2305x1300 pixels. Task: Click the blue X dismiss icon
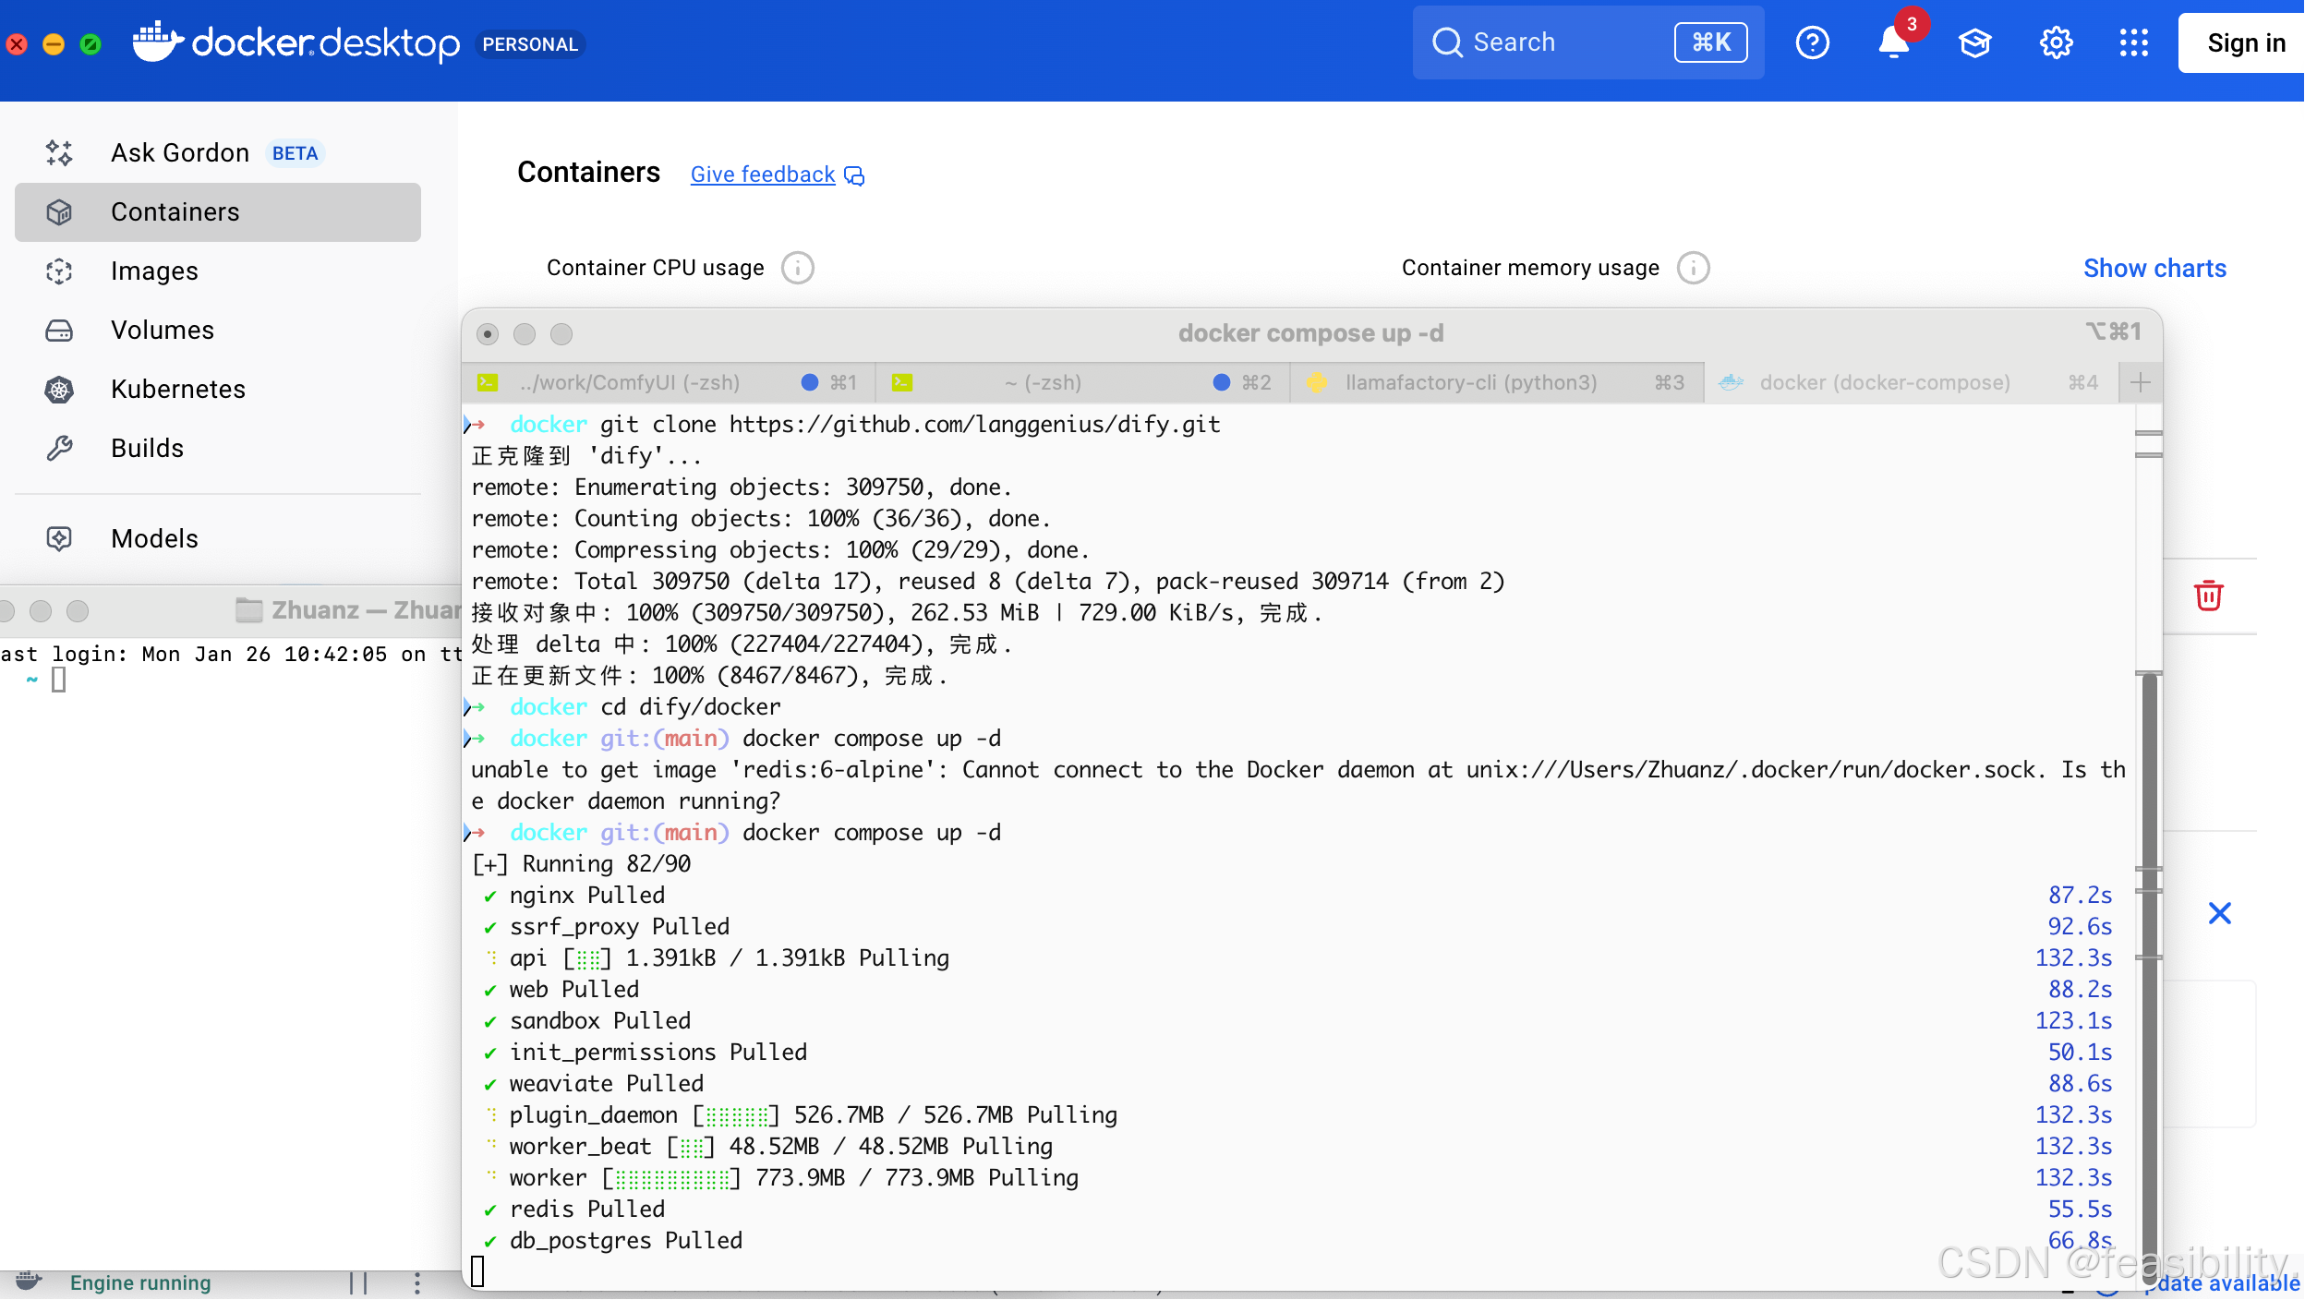(2219, 913)
